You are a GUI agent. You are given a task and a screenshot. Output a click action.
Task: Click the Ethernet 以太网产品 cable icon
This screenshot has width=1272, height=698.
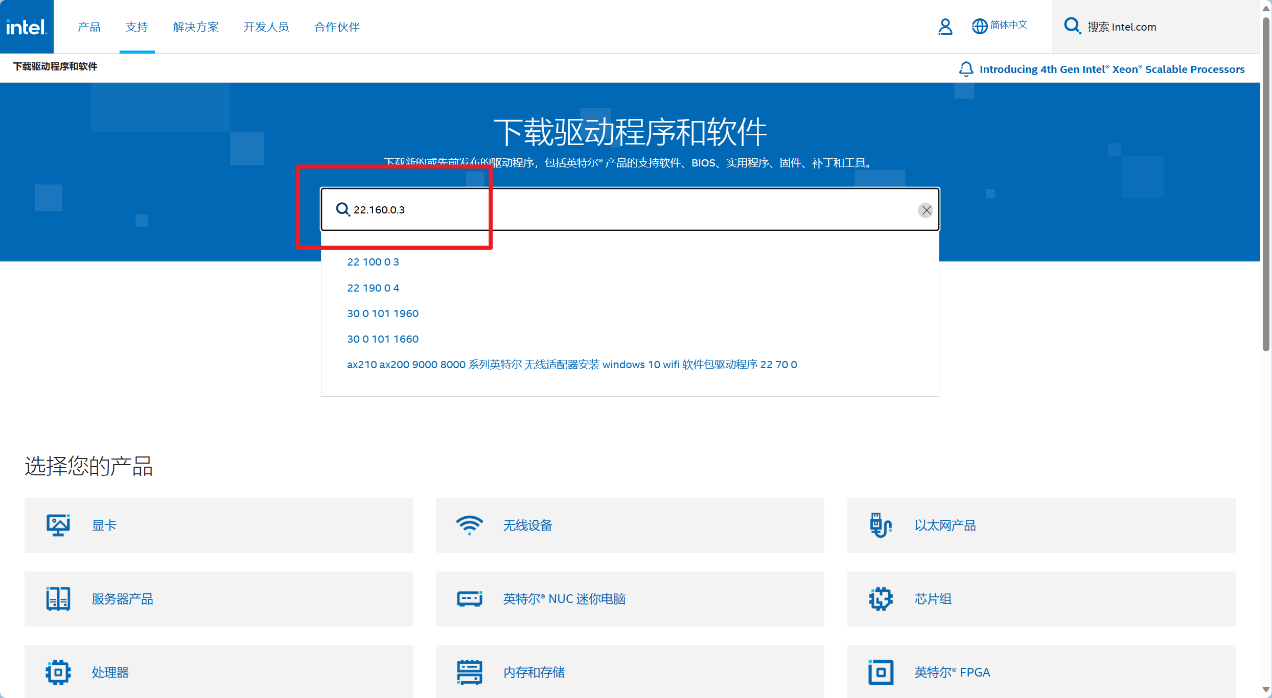pos(881,525)
